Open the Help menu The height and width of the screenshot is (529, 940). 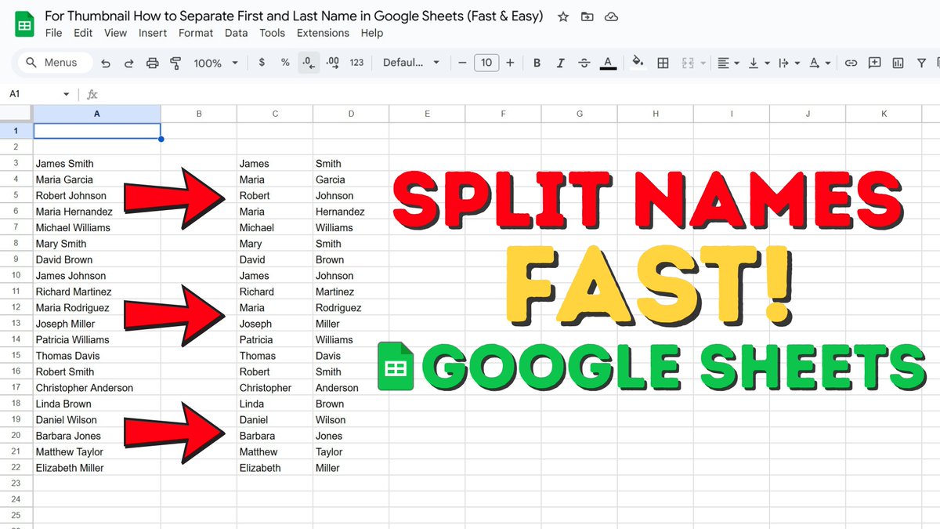(372, 33)
